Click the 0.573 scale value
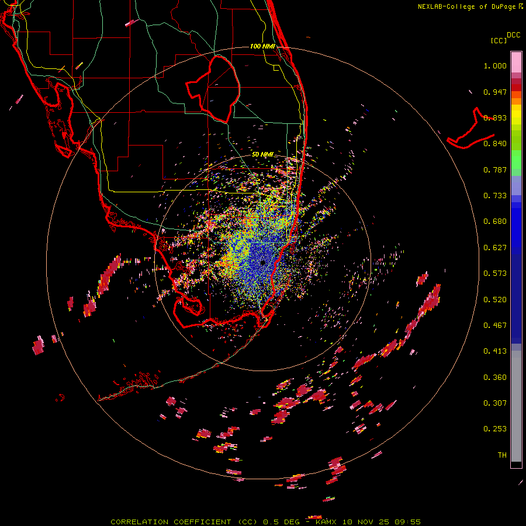The height and width of the screenshot is (526, 526). [495, 274]
